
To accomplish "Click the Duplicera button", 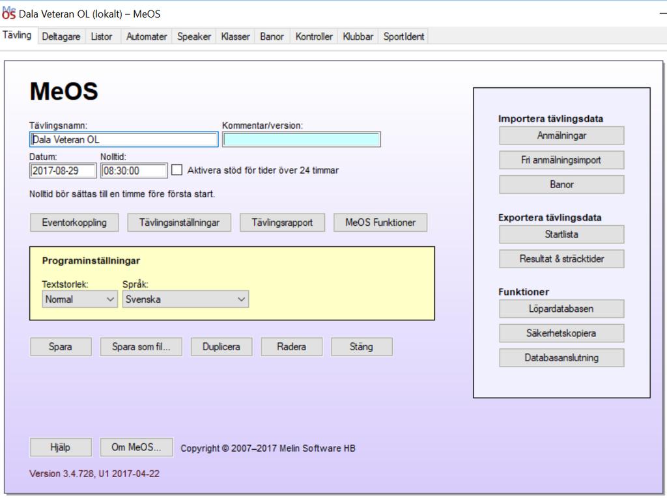I will [x=221, y=346].
